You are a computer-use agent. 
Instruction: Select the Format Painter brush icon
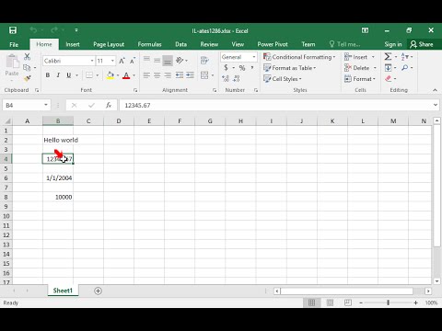pyautogui.click(x=28, y=79)
